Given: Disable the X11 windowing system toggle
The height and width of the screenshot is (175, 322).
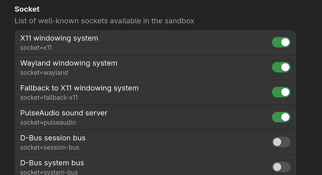Looking at the screenshot, I should 281,42.
